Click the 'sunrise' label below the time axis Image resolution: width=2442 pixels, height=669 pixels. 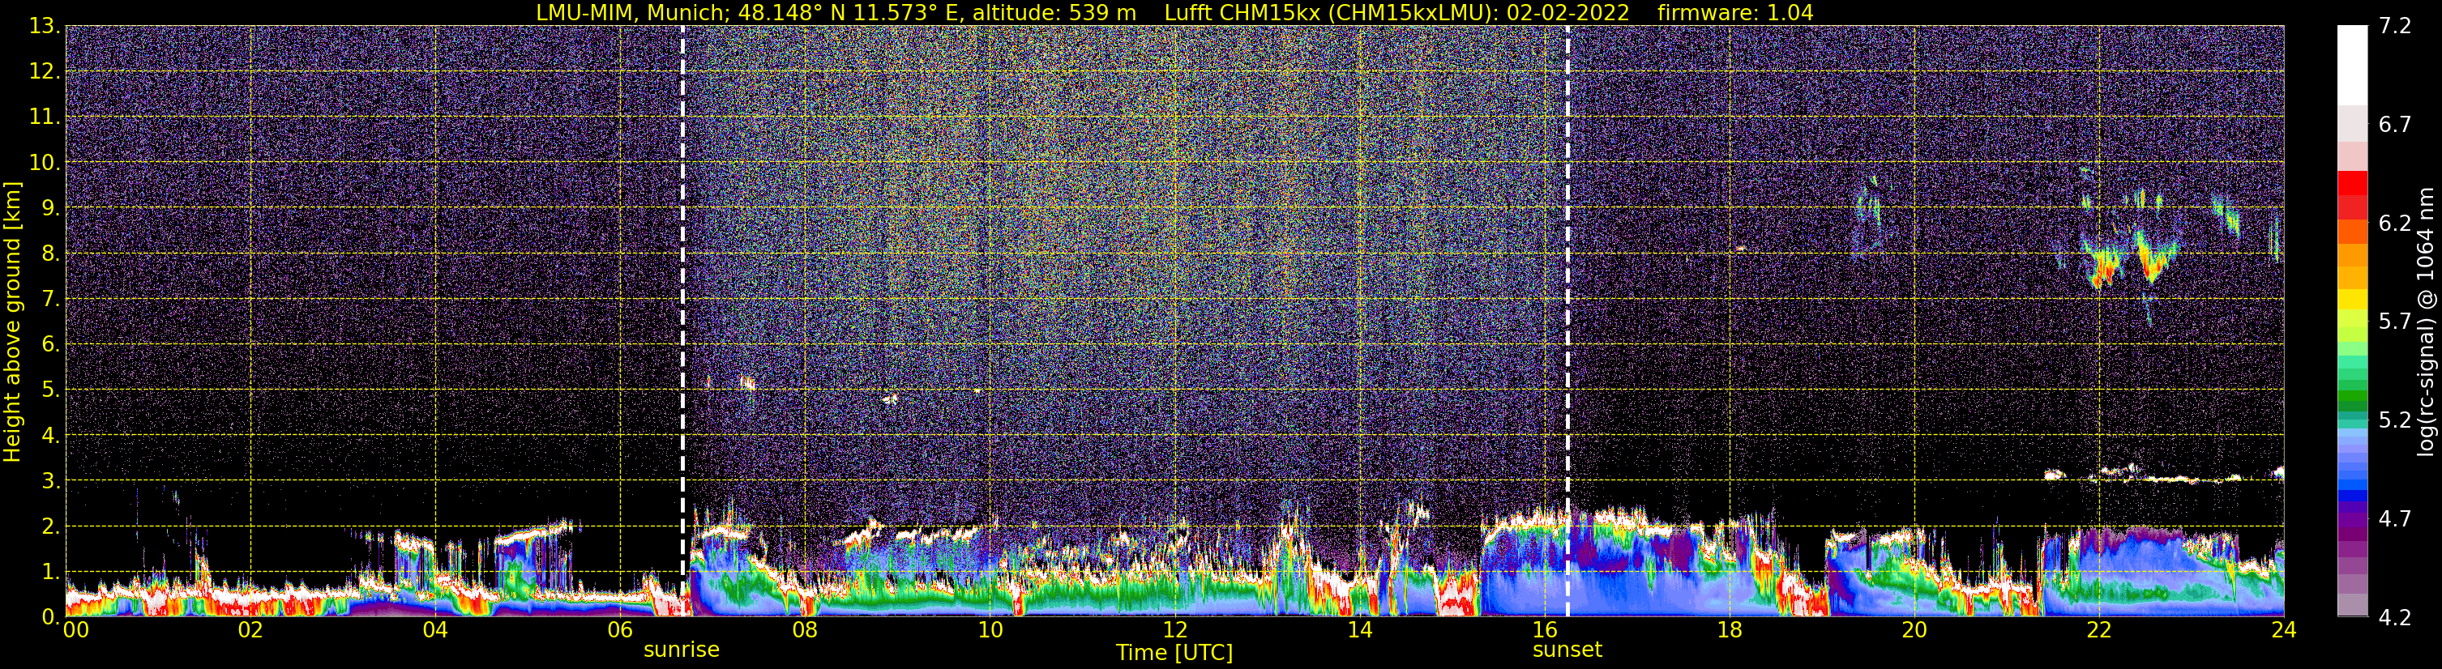682,650
